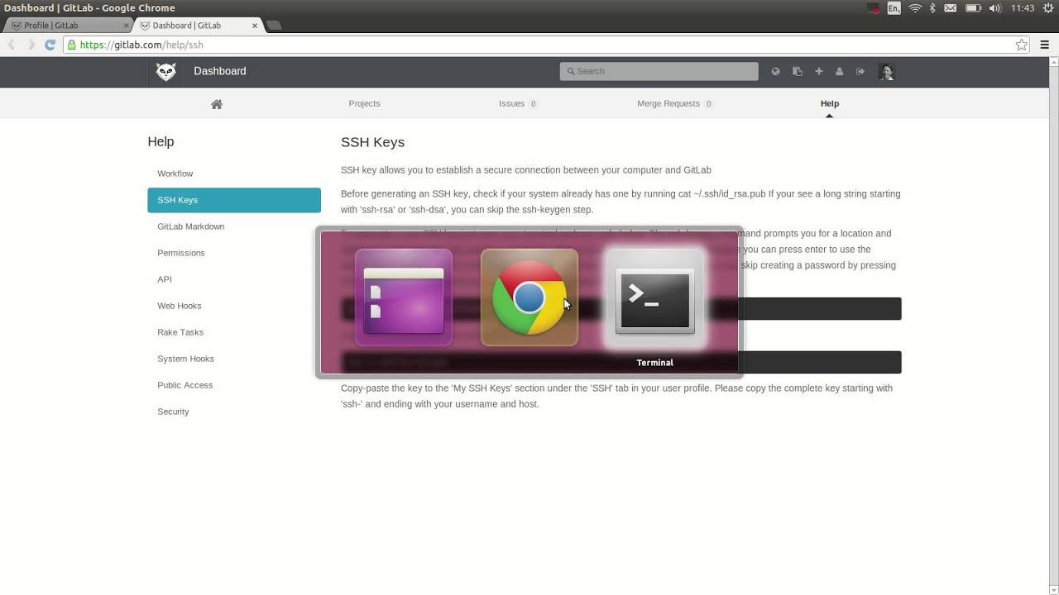Open the home icon tab
1059x595 pixels.
coord(217,104)
